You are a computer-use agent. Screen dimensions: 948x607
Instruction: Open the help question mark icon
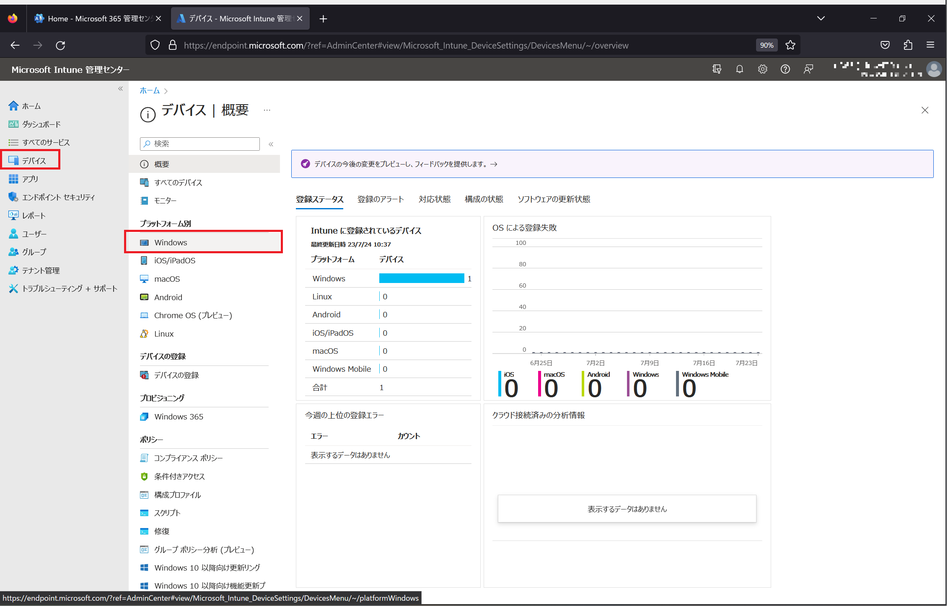point(786,69)
